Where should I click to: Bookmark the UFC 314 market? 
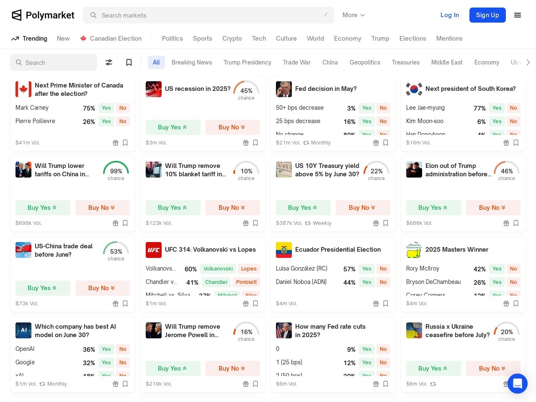255,304
